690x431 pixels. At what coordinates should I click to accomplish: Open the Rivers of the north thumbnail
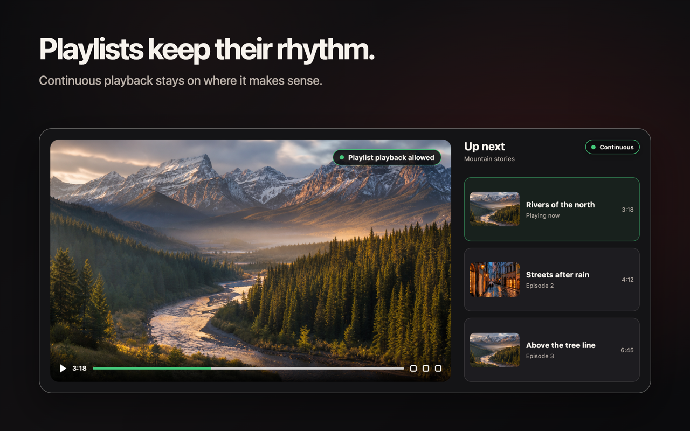494,209
